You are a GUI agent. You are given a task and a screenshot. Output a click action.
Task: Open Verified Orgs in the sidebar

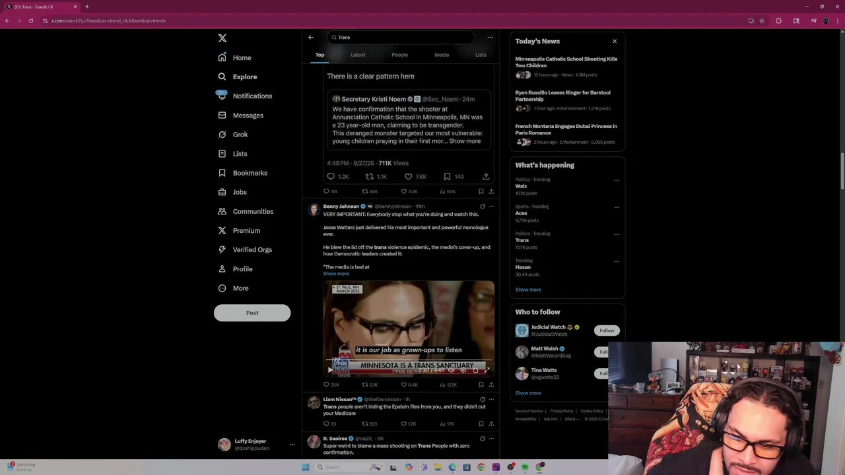245,249
